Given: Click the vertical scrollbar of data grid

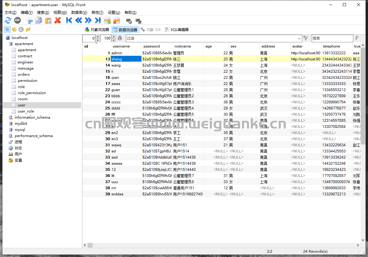Looking at the screenshot, I should point(362,143).
